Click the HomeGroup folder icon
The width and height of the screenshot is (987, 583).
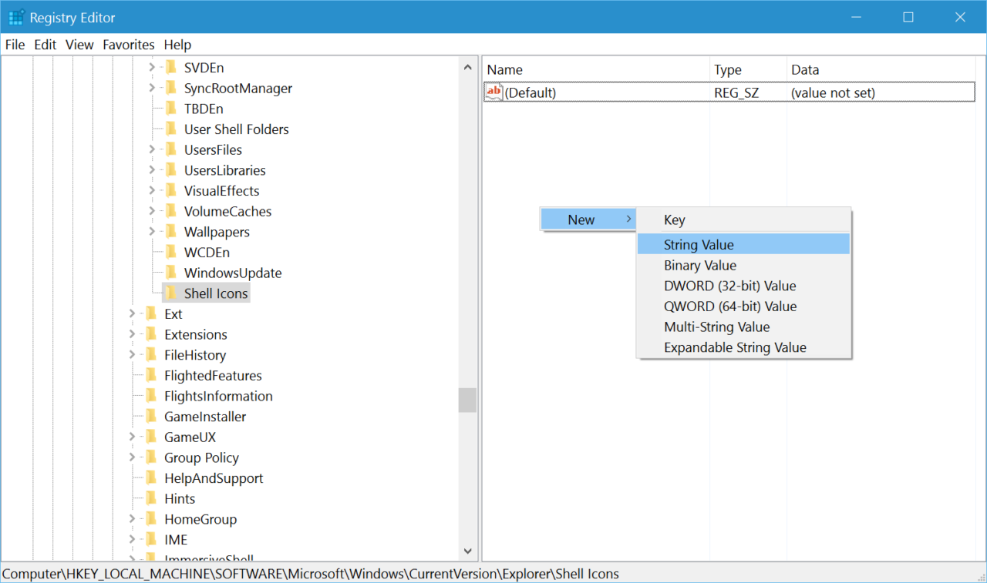pos(151,518)
